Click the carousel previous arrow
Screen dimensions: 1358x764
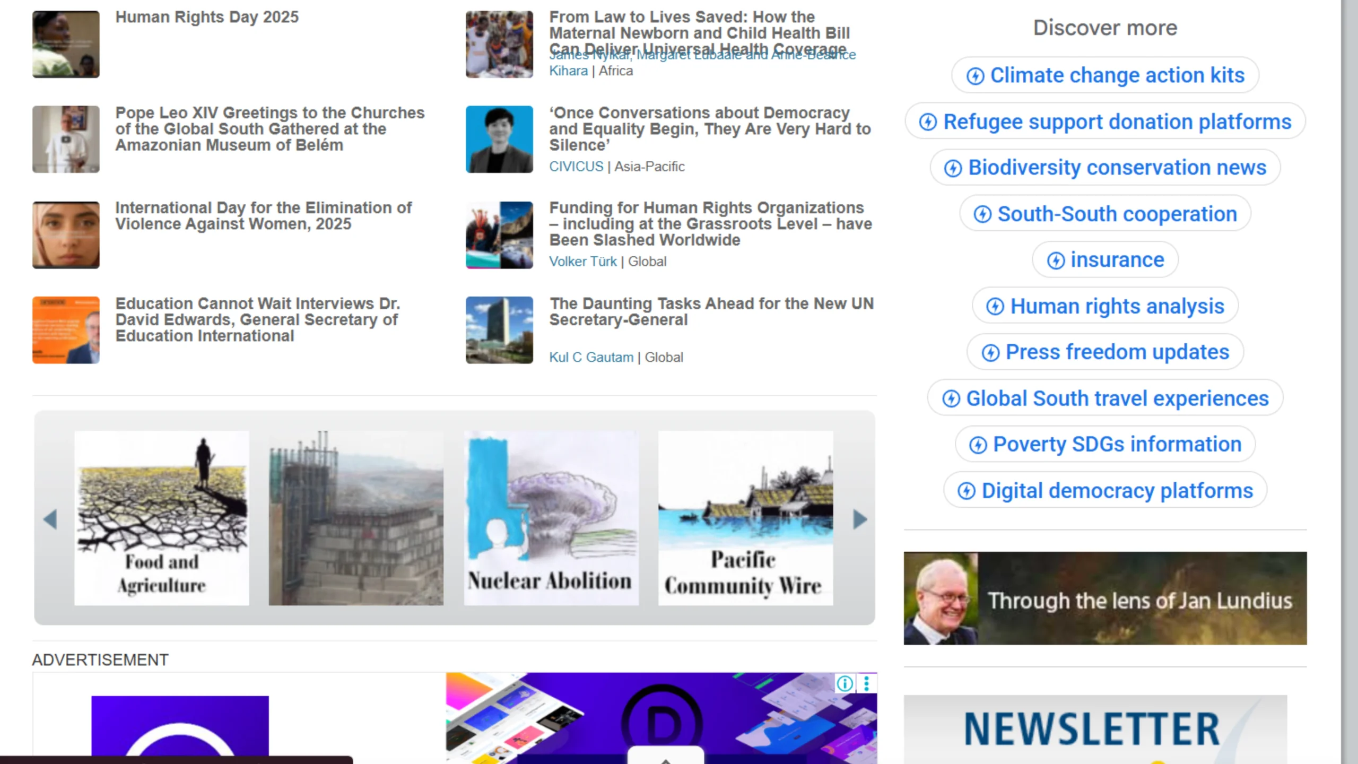(x=50, y=519)
